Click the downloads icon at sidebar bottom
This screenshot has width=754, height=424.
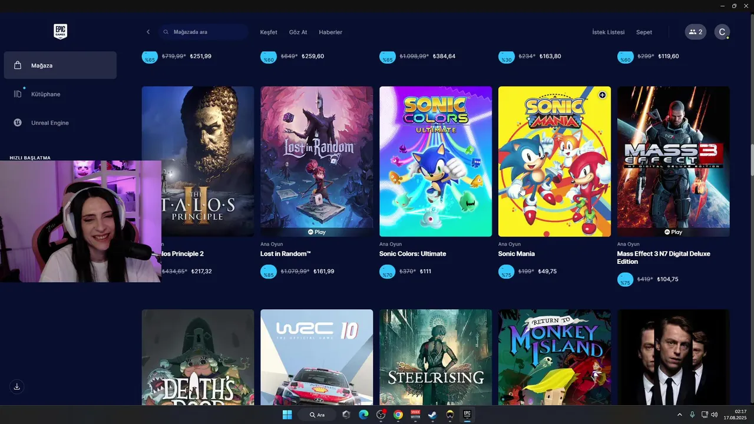pyautogui.click(x=17, y=386)
